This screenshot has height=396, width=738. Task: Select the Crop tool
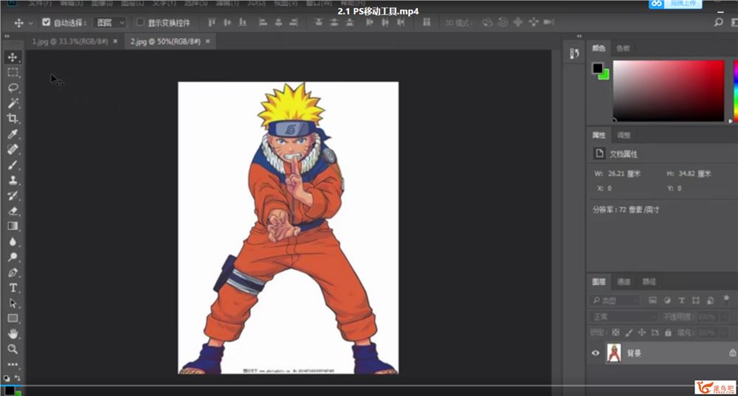tap(13, 119)
